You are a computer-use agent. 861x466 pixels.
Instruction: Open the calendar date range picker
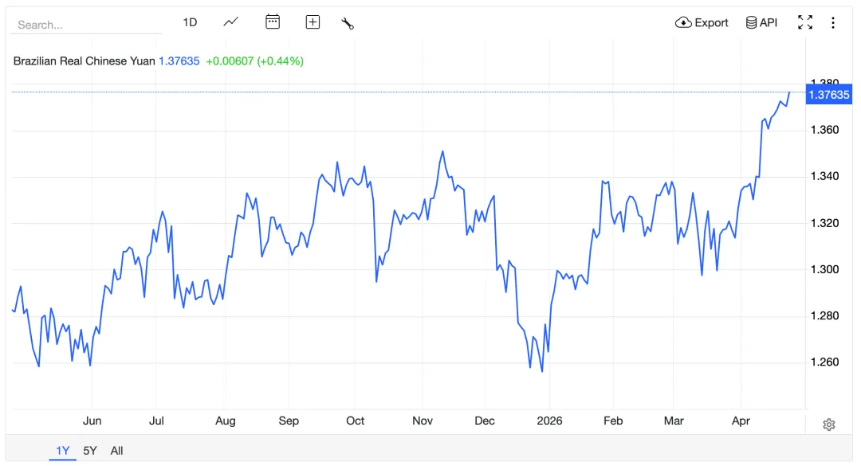pos(273,22)
